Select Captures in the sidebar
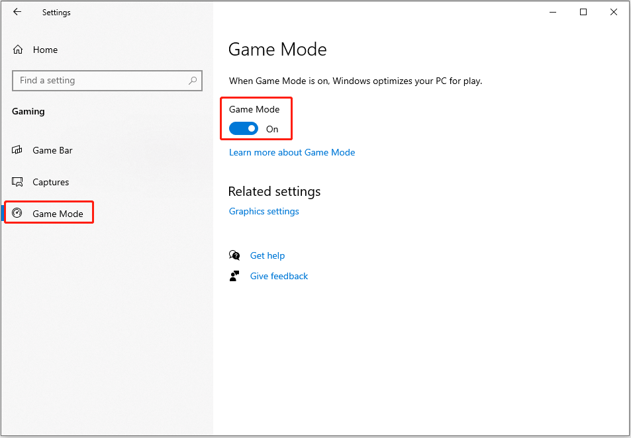Screen dimensions: 631x438 coord(51,182)
